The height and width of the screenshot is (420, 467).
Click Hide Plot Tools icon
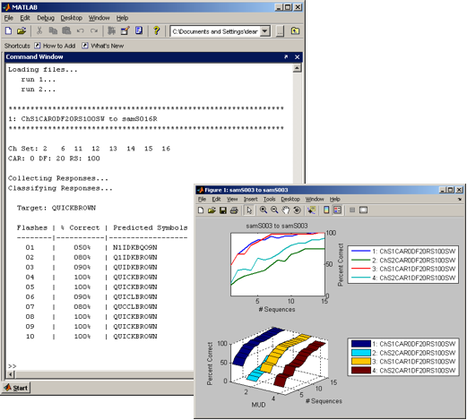click(x=352, y=210)
